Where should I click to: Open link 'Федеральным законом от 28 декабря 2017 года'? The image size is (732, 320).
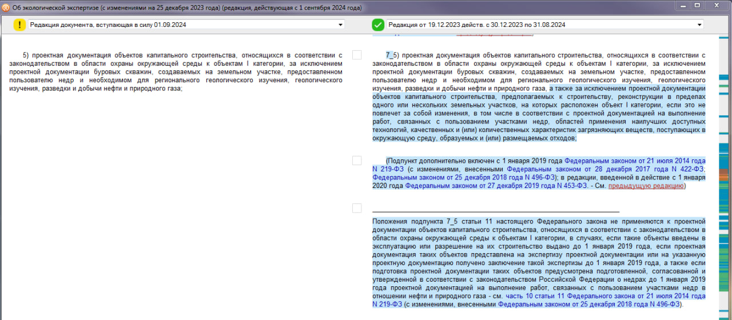pos(606,169)
